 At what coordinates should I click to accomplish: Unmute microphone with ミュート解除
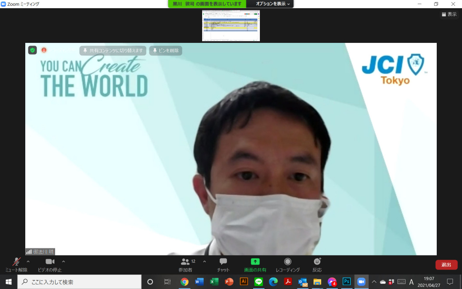pyautogui.click(x=16, y=265)
